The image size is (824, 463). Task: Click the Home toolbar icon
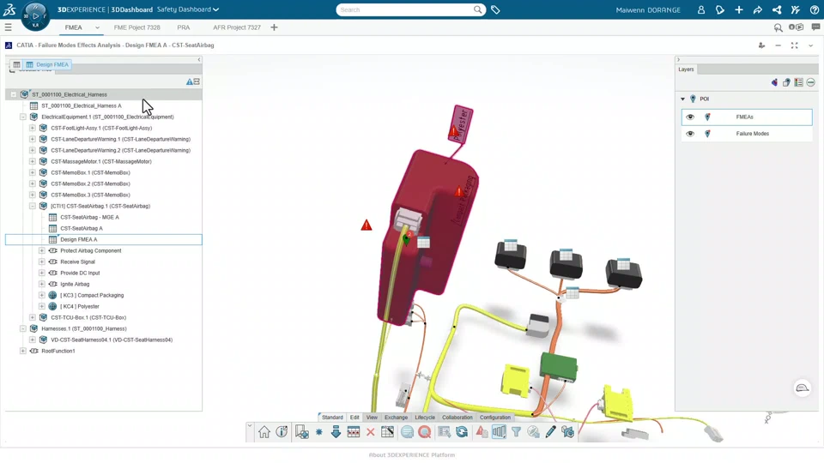[x=264, y=431]
